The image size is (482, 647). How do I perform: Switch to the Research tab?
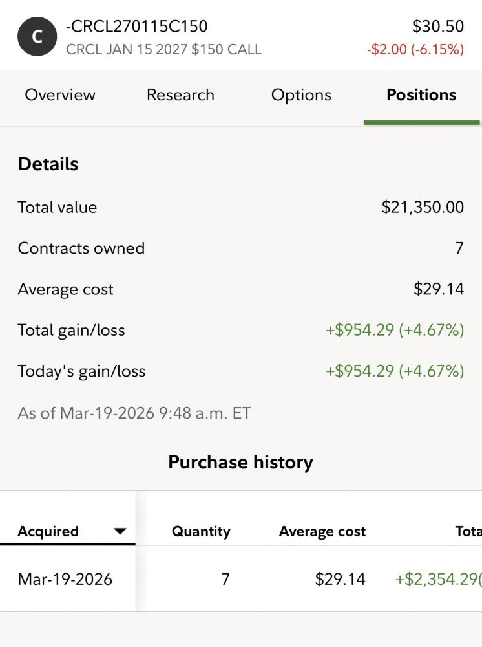point(180,95)
